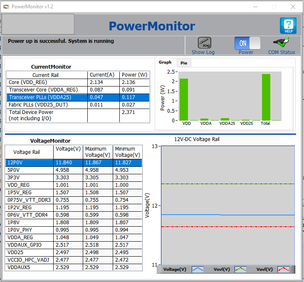The height and width of the screenshot is (282, 304).
Task: Click the green Vovl(V) legend icon
Action: (x=240, y=269)
